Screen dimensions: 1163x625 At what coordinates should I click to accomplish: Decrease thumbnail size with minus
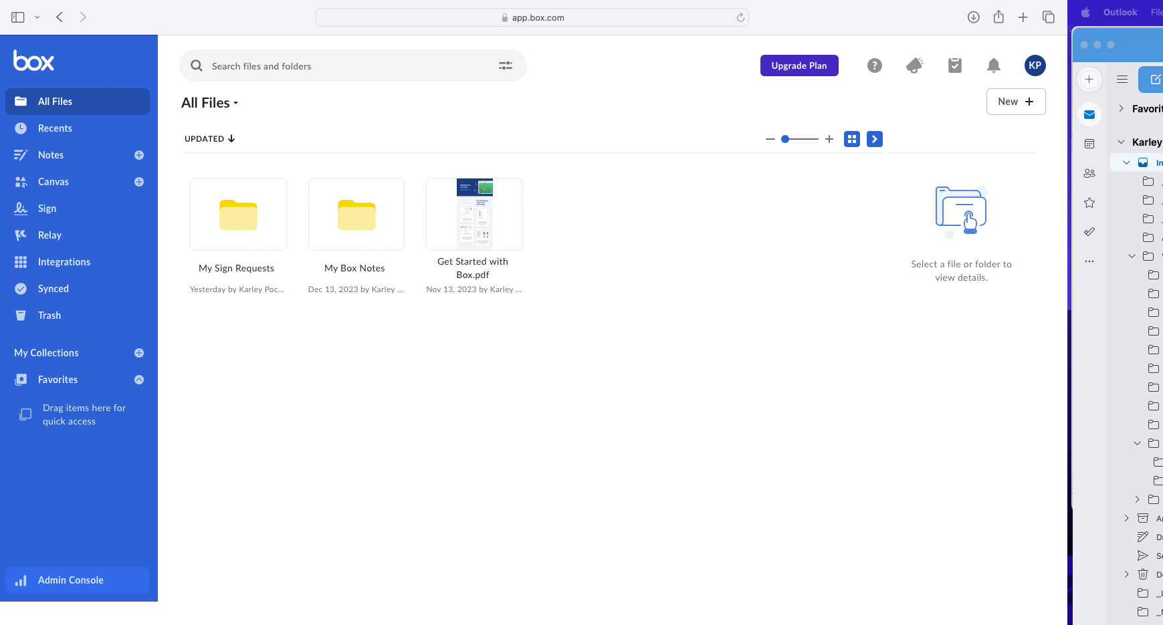(770, 139)
